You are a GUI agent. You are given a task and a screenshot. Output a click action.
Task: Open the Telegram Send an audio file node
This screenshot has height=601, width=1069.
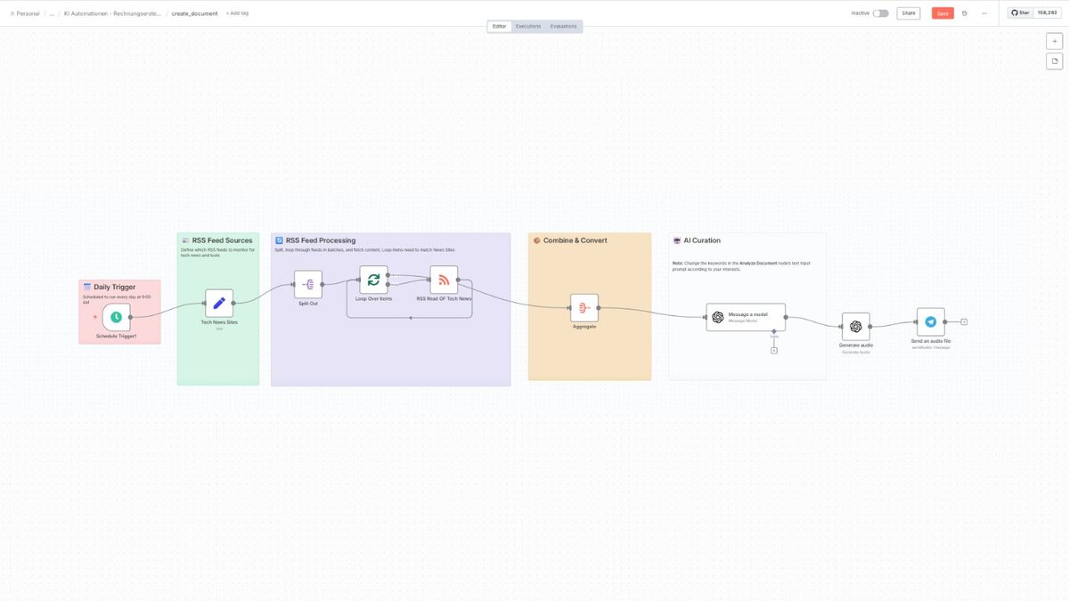(931, 322)
